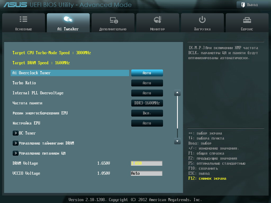Toggle Режим энергосбережения EPU Вкл. value
271x203 pixels.
(x=147, y=113)
